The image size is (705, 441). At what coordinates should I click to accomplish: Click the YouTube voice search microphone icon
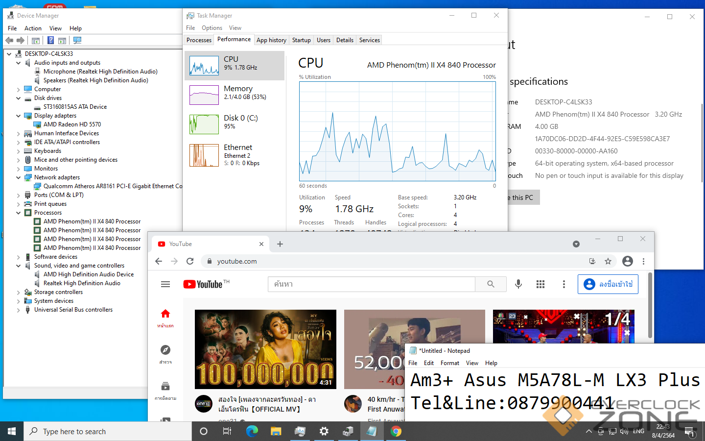518,284
